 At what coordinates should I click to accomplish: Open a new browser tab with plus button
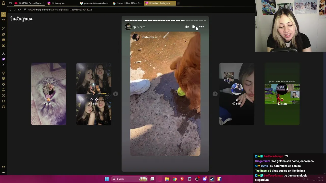178,3
